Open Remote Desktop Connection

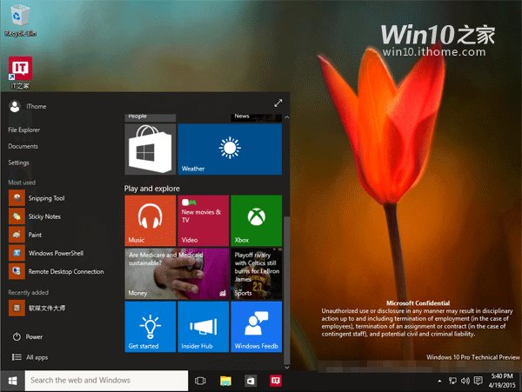pos(57,271)
